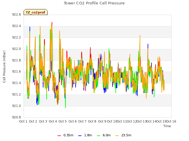Click the 921.2 y-axis tick label
Viewport: 189px width, 141px height.
pyautogui.click(x=17, y=95)
